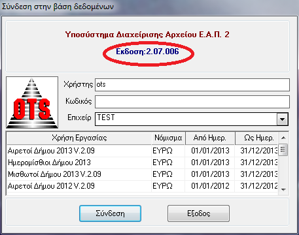The image size is (299, 235).
Task: Click the OTS logo image
Action: pyautogui.click(x=32, y=102)
